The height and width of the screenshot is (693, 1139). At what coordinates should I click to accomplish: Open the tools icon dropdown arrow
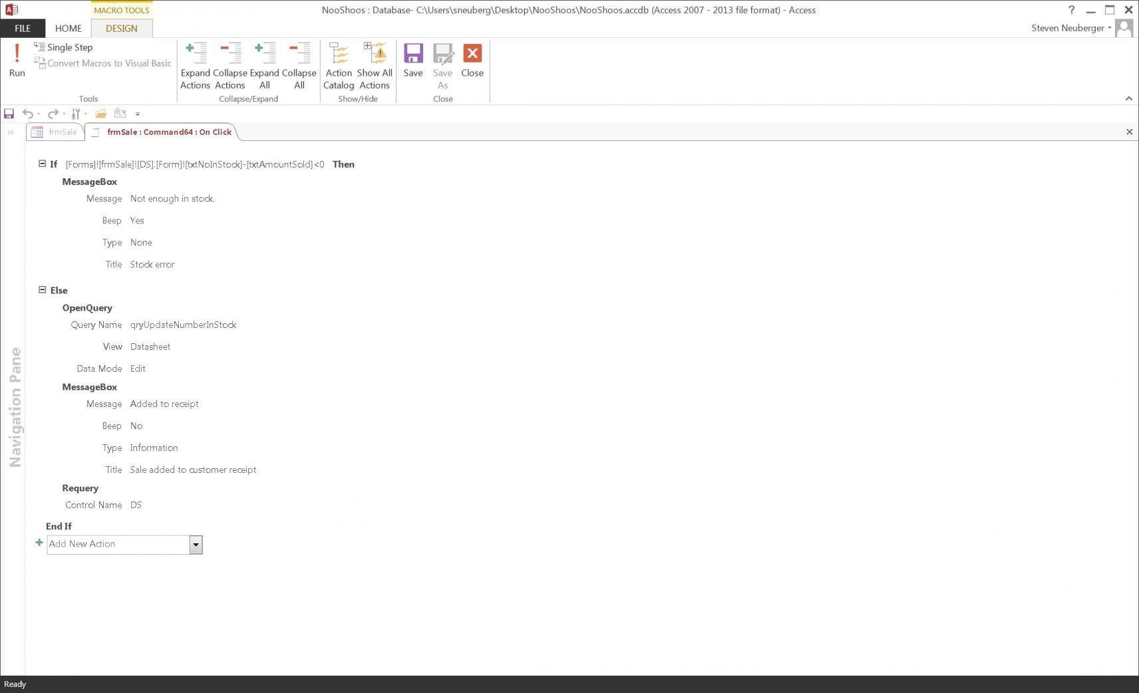85,114
